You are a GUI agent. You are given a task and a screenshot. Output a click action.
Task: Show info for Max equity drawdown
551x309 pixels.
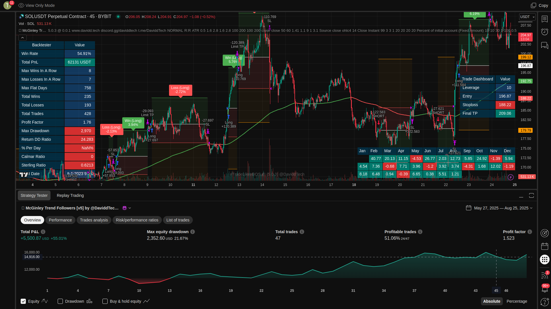(193, 232)
